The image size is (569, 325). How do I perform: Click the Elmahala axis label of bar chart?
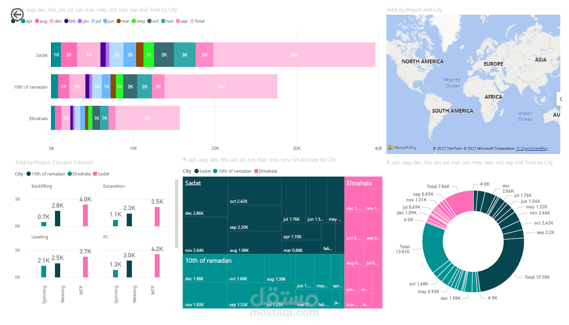[x=38, y=118]
